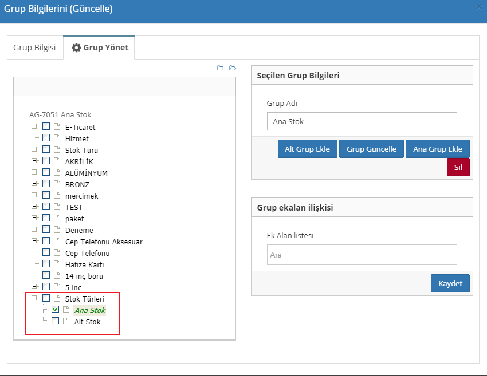Click the document icon beside 14 inç boru
The image size is (487, 376).
(57, 276)
